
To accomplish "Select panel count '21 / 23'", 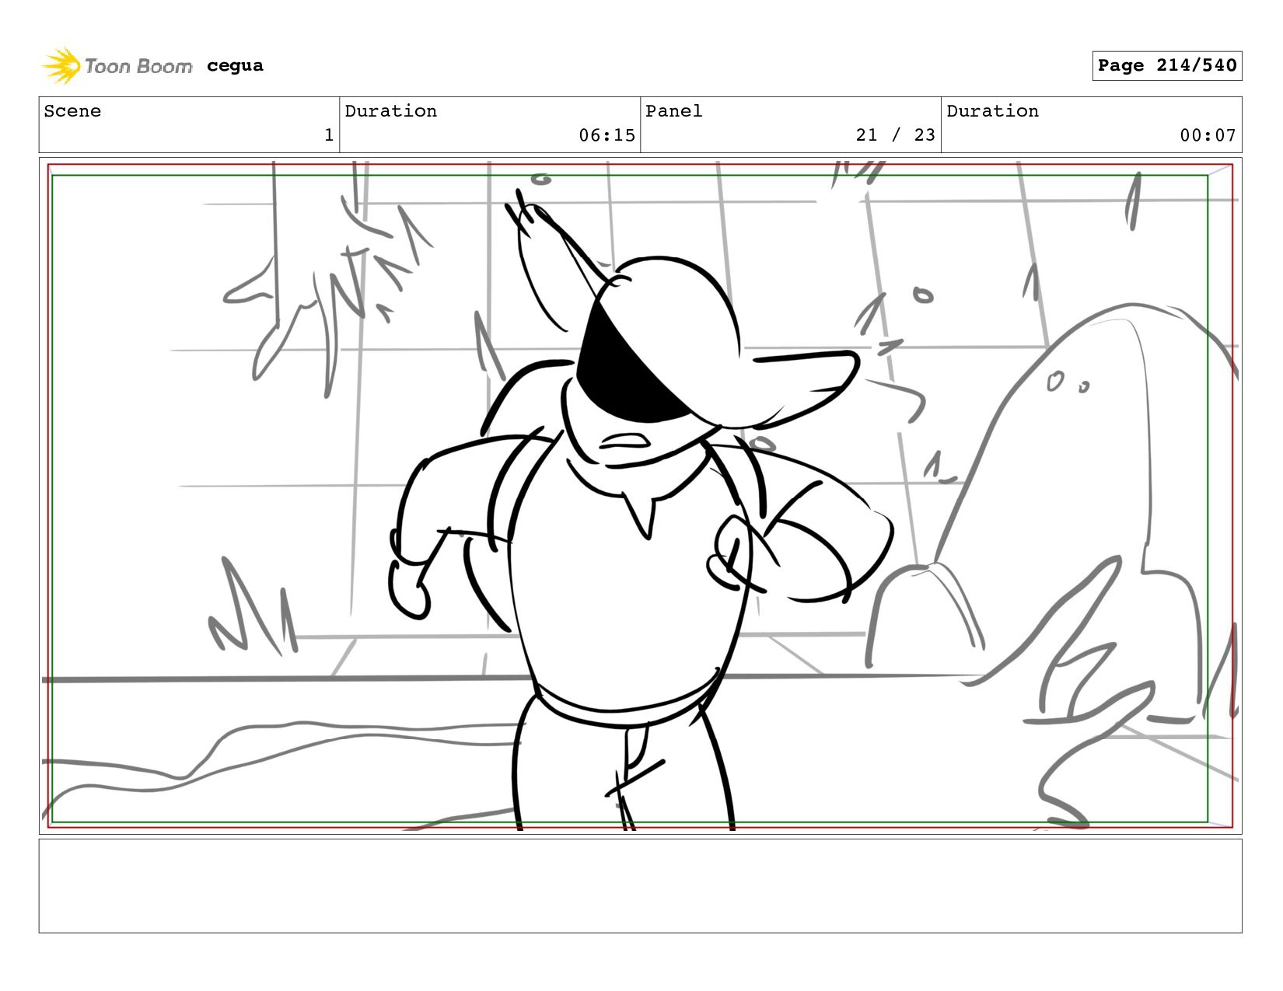I will (x=895, y=135).
